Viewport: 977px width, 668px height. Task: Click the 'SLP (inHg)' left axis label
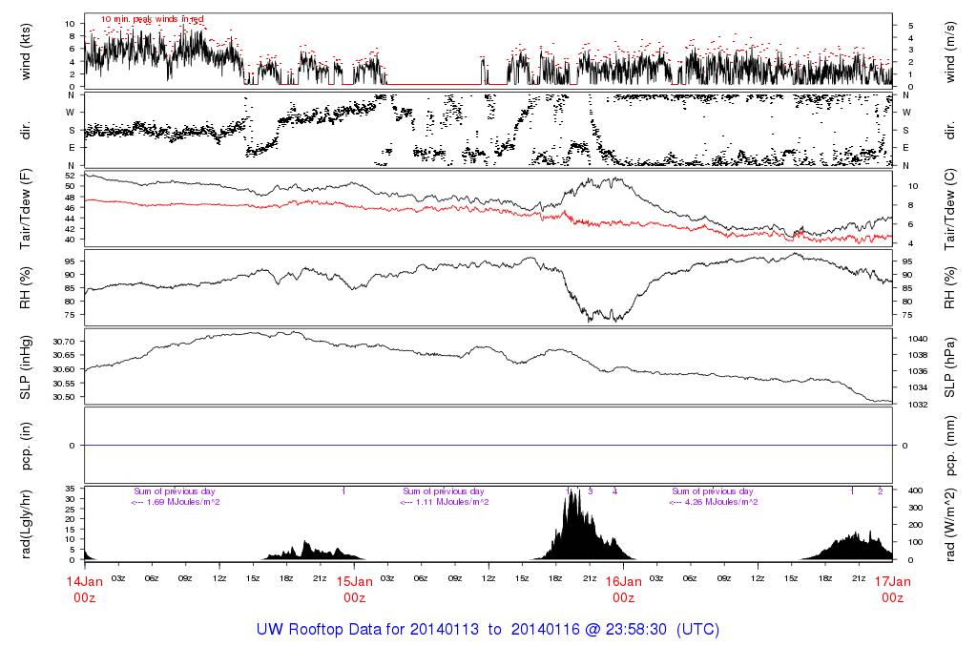pos(27,367)
